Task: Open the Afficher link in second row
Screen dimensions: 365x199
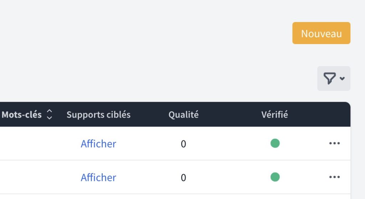Action: click(98, 177)
